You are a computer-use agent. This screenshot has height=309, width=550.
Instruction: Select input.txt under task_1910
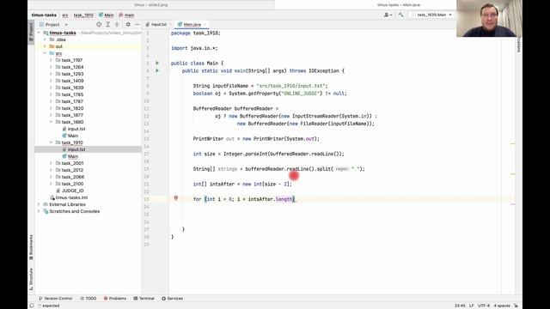(88, 149)
